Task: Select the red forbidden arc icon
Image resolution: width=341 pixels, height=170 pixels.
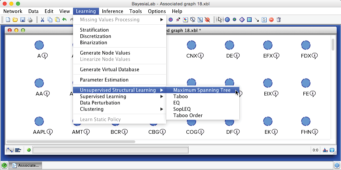Action: tap(271, 20)
